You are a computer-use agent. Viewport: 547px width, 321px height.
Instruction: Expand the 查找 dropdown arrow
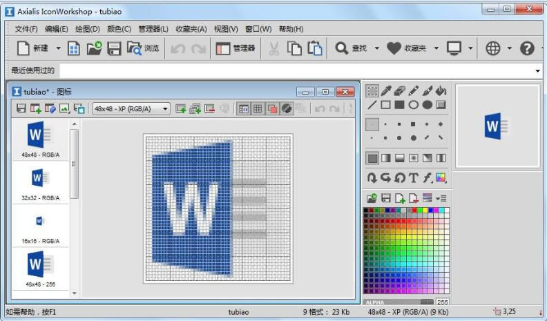[x=377, y=48]
